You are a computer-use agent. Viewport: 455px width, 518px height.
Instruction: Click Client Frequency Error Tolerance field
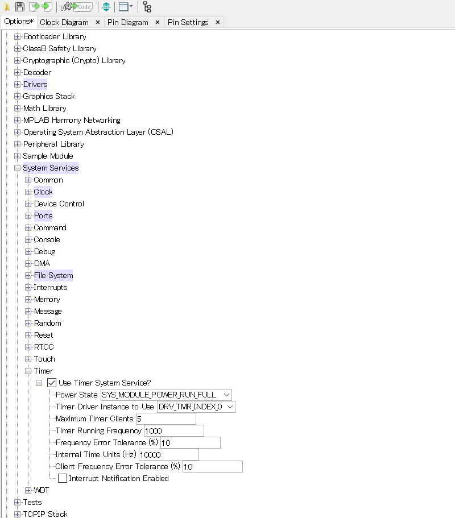click(x=213, y=466)
